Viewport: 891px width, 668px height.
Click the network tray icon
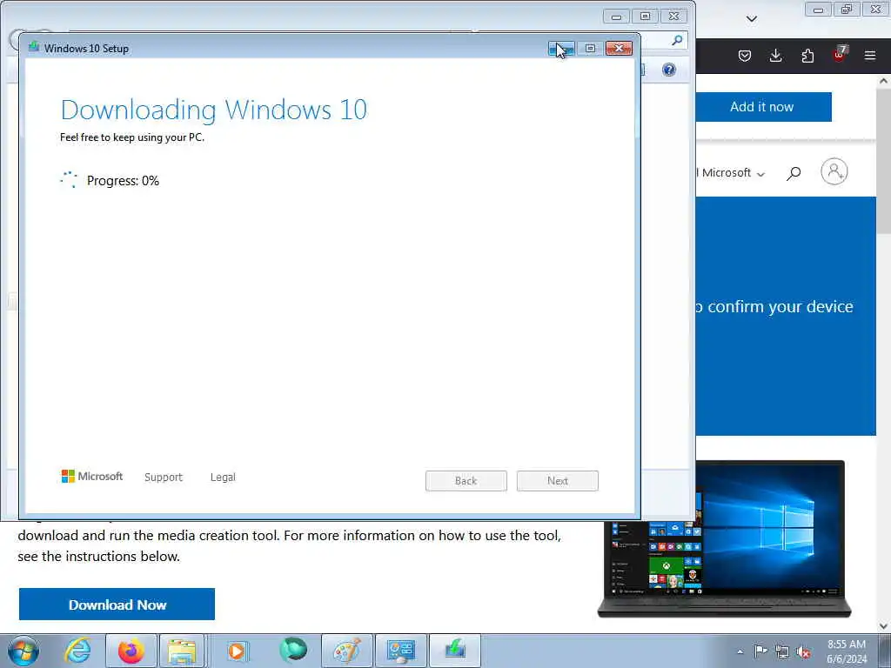pos(782,651)
